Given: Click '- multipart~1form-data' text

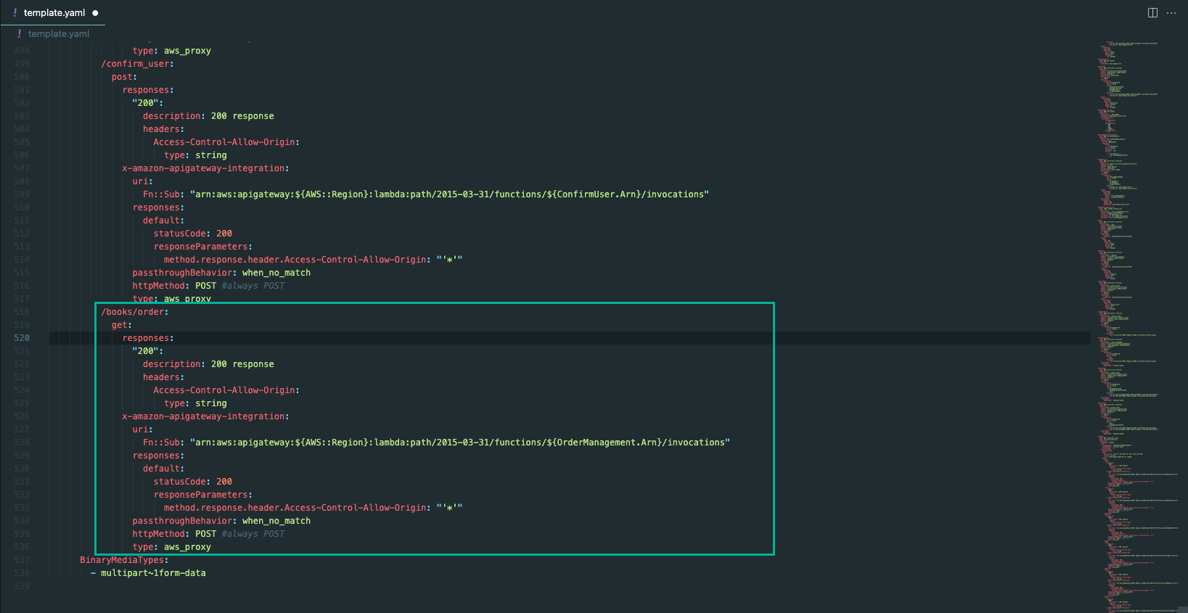Looking at the screenshot, I should click(x=148, y=573).
